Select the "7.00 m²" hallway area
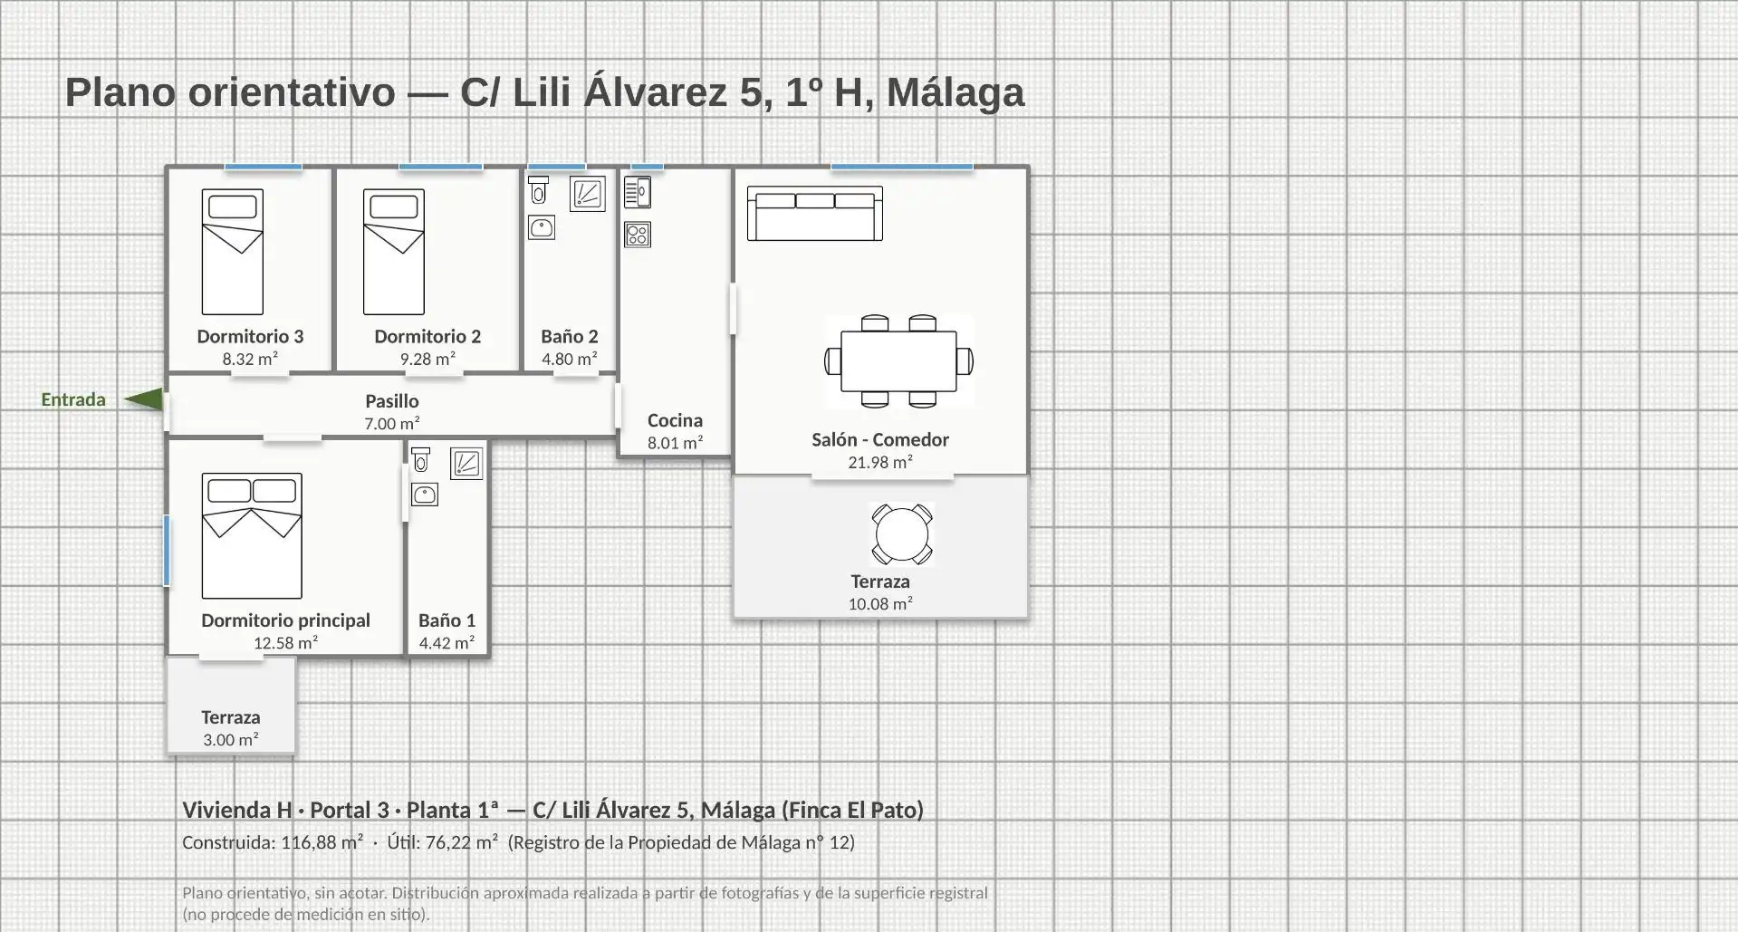 (392, 423)
